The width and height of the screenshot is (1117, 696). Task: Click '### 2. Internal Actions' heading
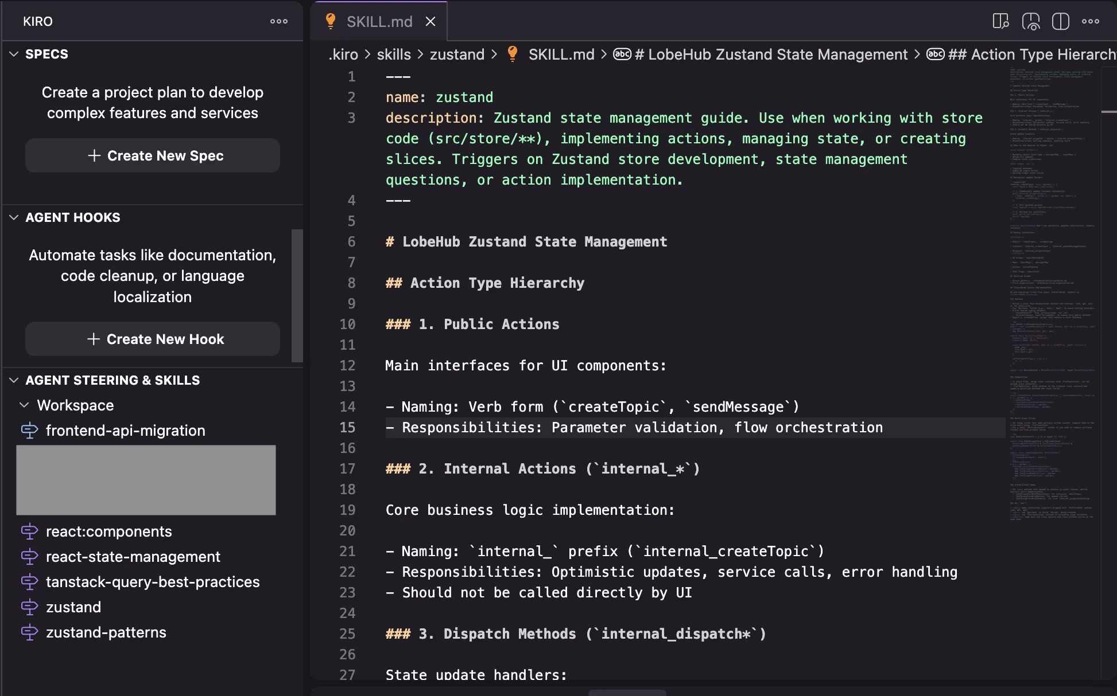542,468
